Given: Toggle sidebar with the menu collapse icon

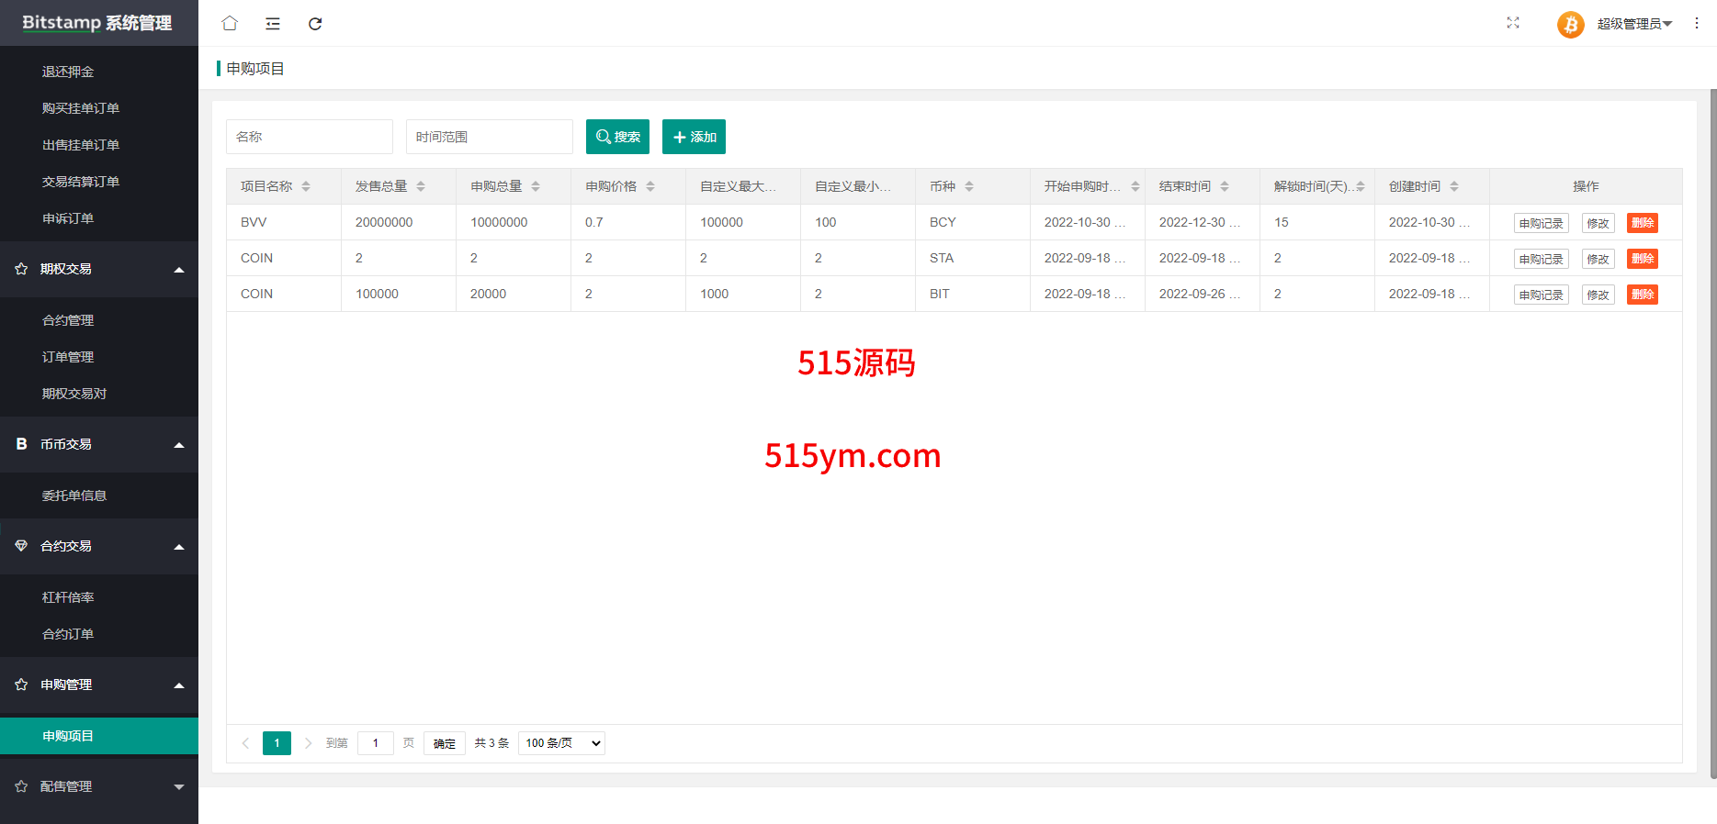Looking at the screenshot, I should [x=273, y=24].
